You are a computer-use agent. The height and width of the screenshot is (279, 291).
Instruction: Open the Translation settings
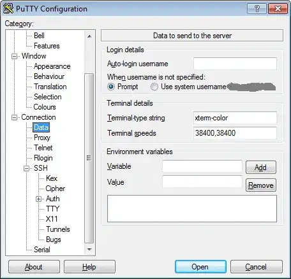[50, 87]
